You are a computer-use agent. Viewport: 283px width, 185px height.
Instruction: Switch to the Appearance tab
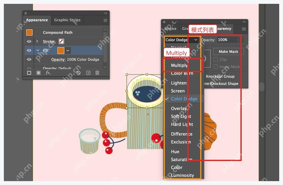click(x=37, y=20)
